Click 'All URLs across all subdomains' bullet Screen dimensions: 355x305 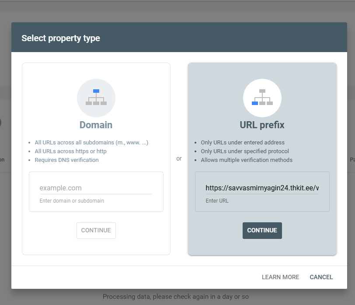coord(91,143)
